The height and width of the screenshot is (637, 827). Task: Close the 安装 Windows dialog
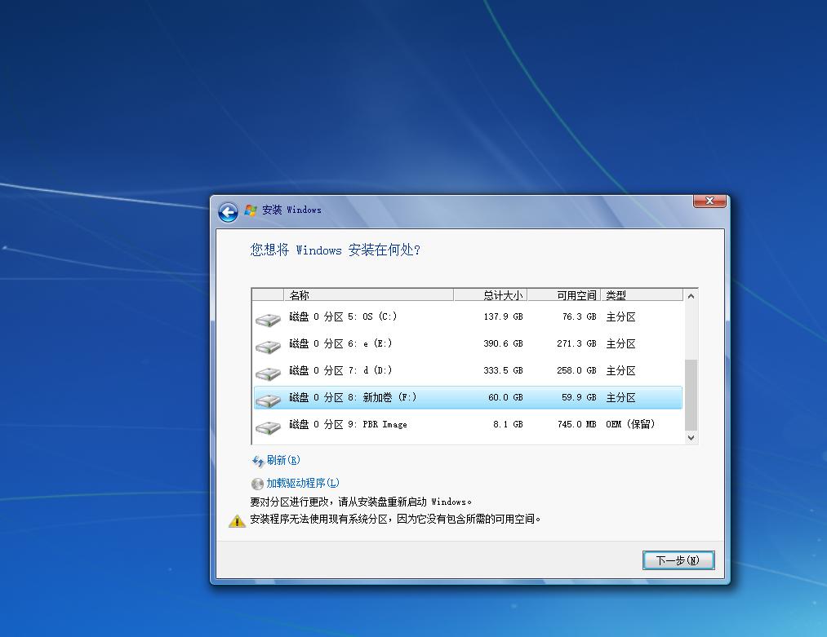coord(709,201)
